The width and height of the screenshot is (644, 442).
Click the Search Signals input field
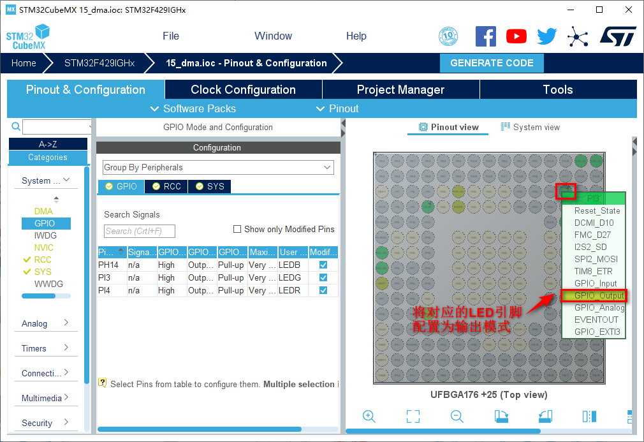click(139, 231)
